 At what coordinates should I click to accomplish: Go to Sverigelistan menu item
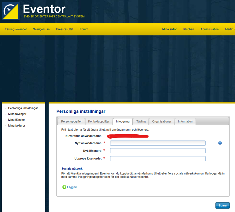pyautogui.click(x=41, y=29)
